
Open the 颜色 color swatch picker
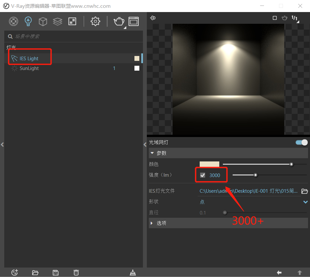click(209, 164)
